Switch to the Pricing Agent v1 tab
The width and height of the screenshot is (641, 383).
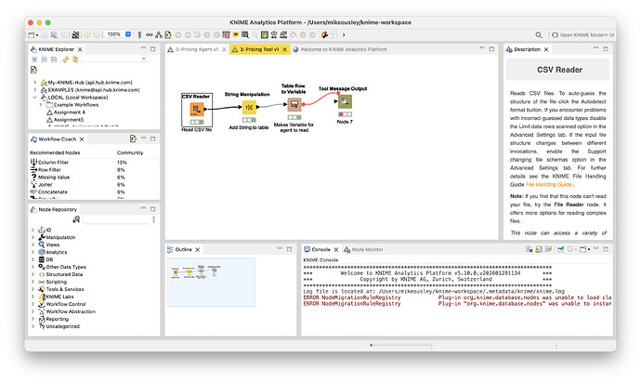click(197, 48)
